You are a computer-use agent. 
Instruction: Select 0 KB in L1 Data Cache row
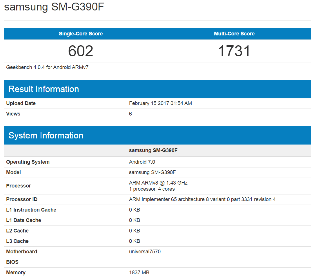[x=134, y=220]
